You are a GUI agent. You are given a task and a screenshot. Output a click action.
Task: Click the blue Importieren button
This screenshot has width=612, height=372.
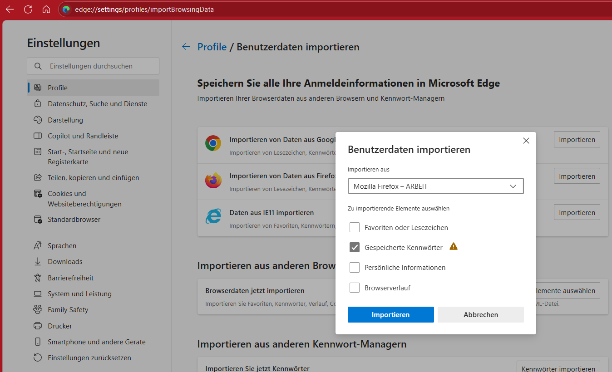tap(390, 315)
